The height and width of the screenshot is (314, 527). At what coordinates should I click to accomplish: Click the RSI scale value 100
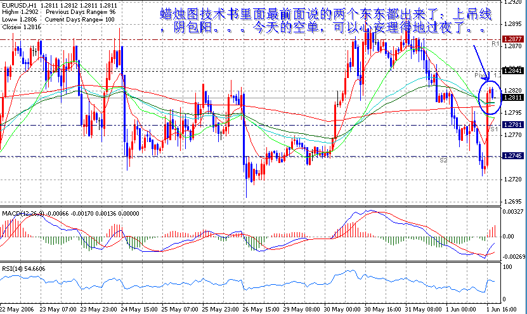[507, 267]
